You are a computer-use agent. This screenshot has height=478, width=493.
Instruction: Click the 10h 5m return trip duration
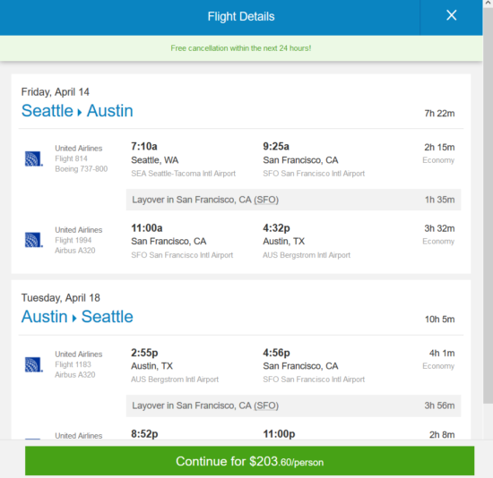(x=439, y=320)
